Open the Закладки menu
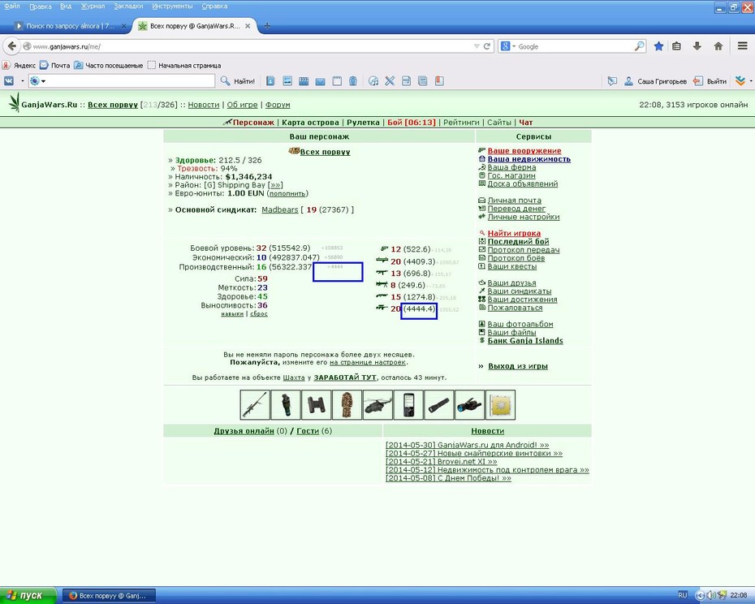This screenshot has height=604, width=755. pyautogui.click(x=128, y=6)
